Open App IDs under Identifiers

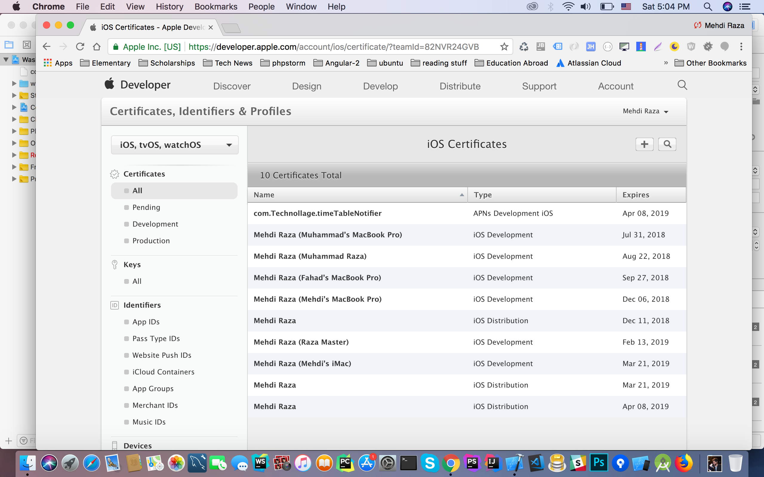(x=146, y=322)
